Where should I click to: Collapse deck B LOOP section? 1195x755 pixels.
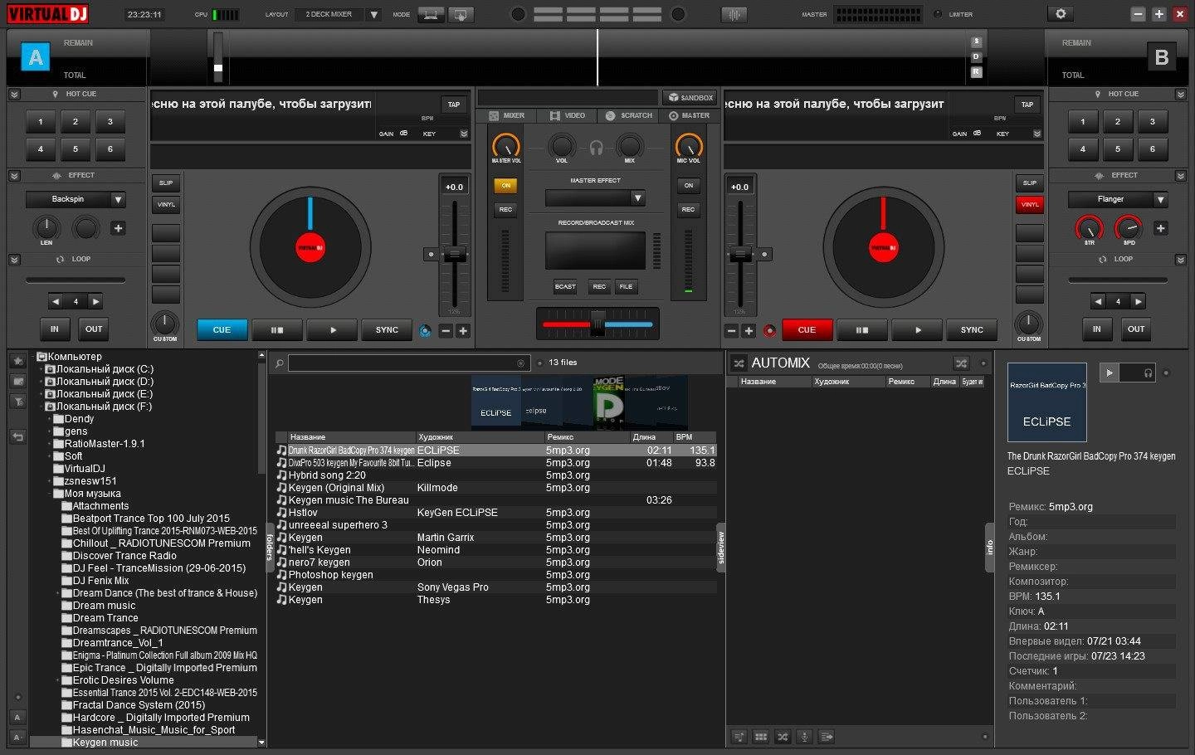1180,260
